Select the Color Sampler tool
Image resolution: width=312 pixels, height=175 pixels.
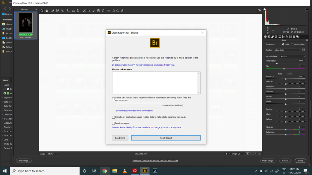[57, 11]
